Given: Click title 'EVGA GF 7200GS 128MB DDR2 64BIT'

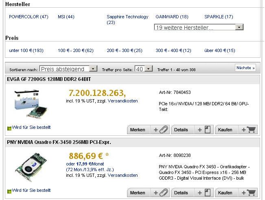Looking at the screenshot, I should tap(49, 79).
